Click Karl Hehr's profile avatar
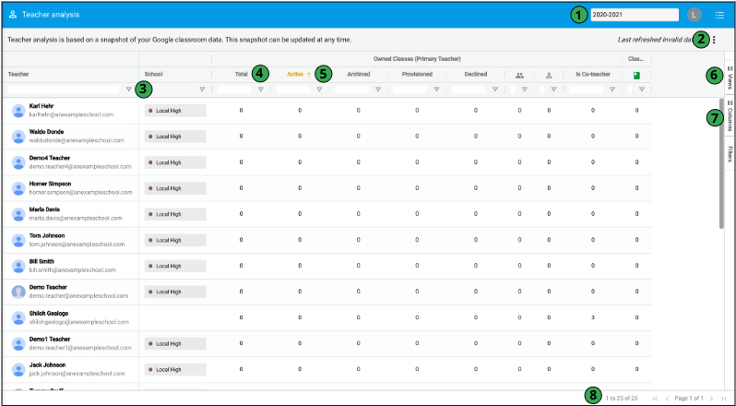The height and width of the screenshot is (406, 736). point(18,111)
